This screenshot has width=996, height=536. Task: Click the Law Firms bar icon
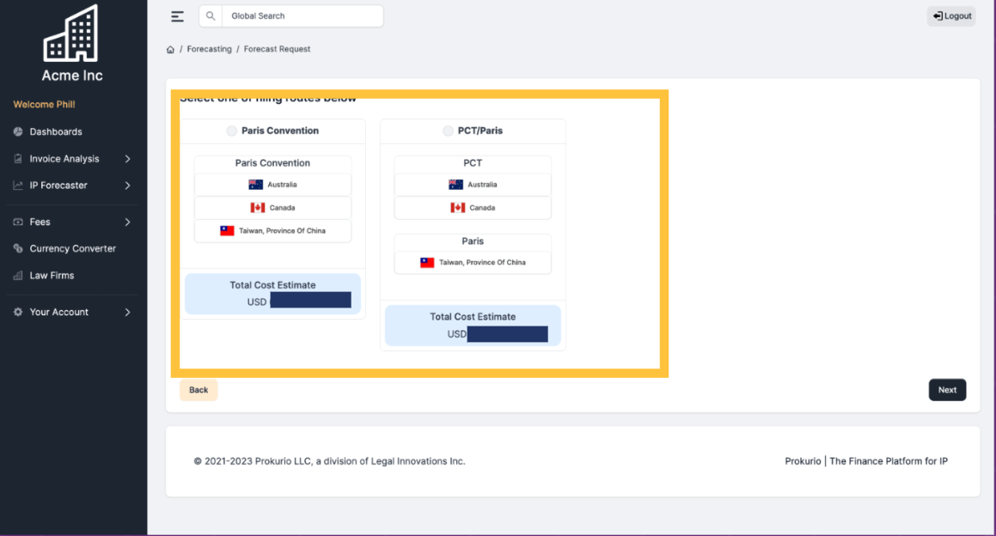pos(18,276)
